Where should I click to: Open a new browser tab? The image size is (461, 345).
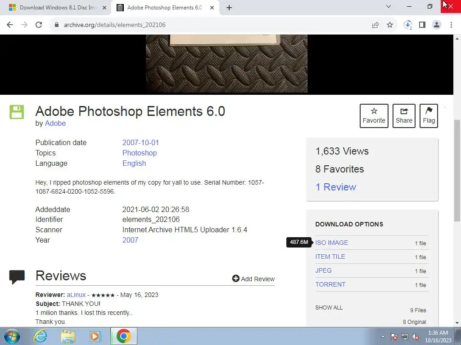click(x=229, y=8)
